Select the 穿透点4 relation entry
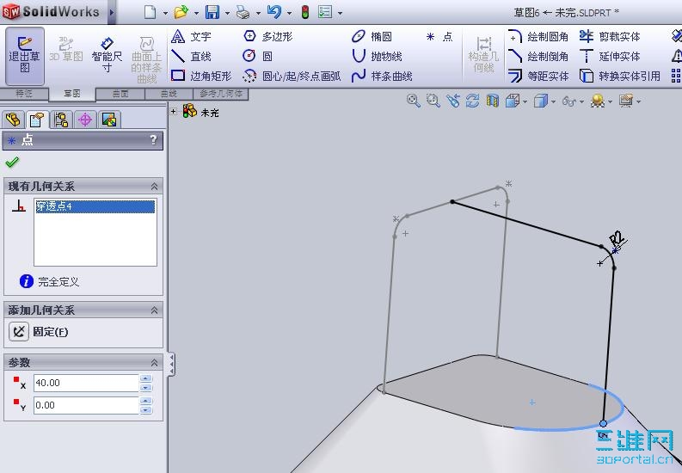 pos(95,206)
